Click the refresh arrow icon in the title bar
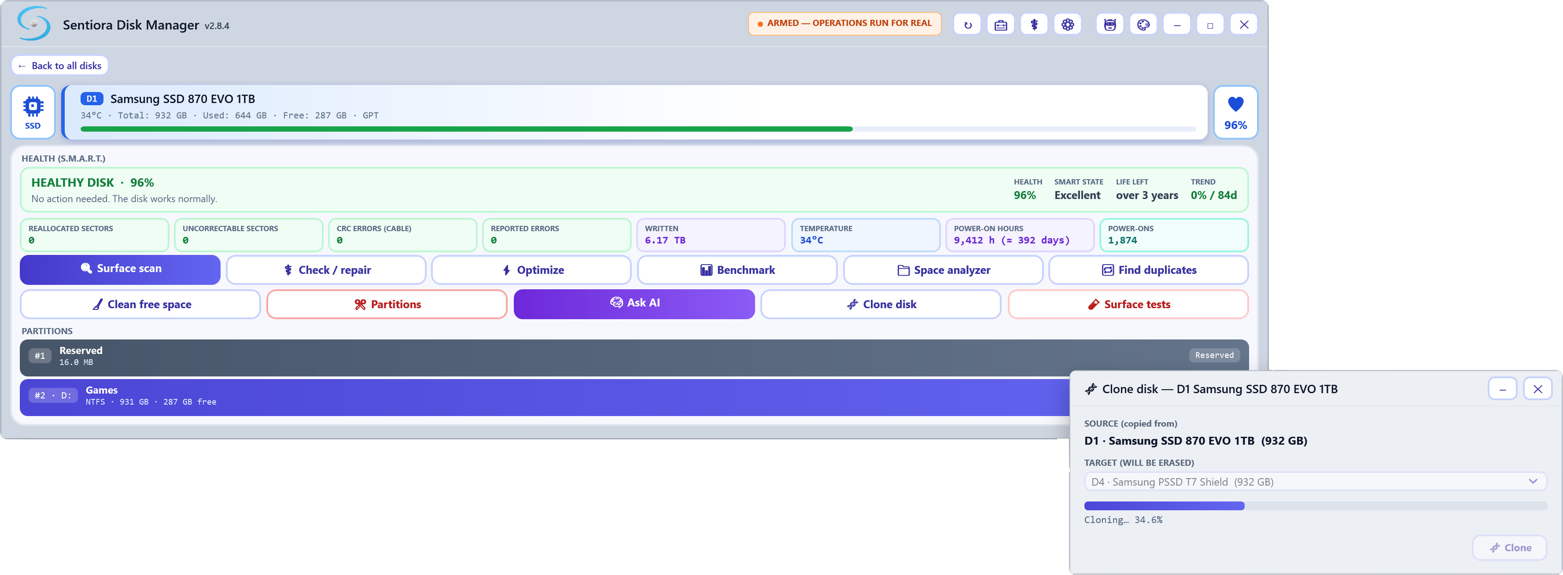Image resolution: width=1563 pixels, height=575 pixels. [967, 25]
